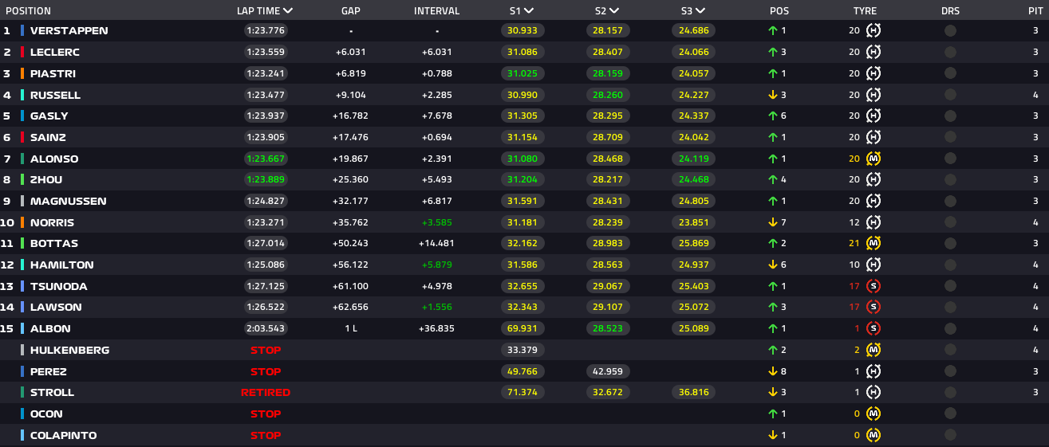
Task: Select driver name LECLERC
Action: [x=55, y=52]
